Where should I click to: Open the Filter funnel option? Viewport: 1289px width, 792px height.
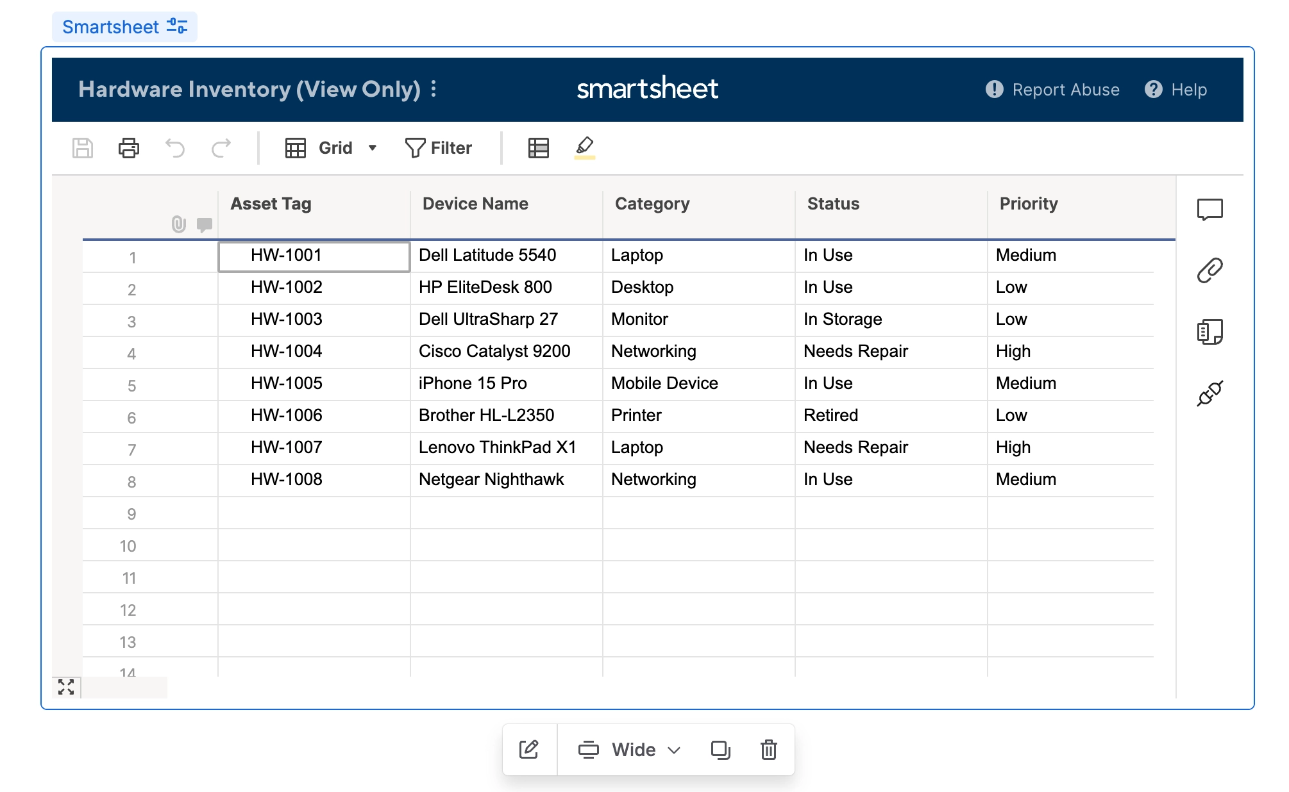coord(439,148)
